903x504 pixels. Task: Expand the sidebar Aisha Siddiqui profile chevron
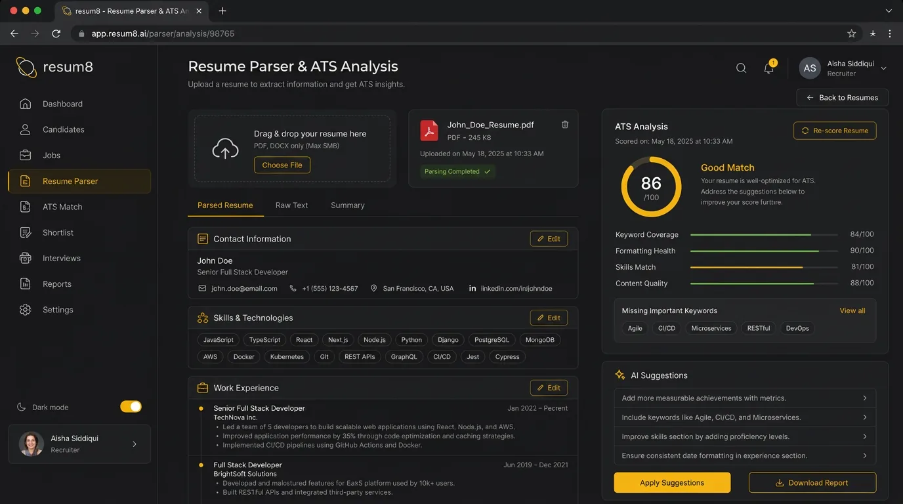point(135,444)
